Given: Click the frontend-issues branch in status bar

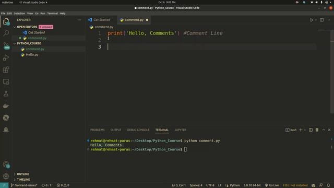Looking at the screenshot, I should [24, 185].
